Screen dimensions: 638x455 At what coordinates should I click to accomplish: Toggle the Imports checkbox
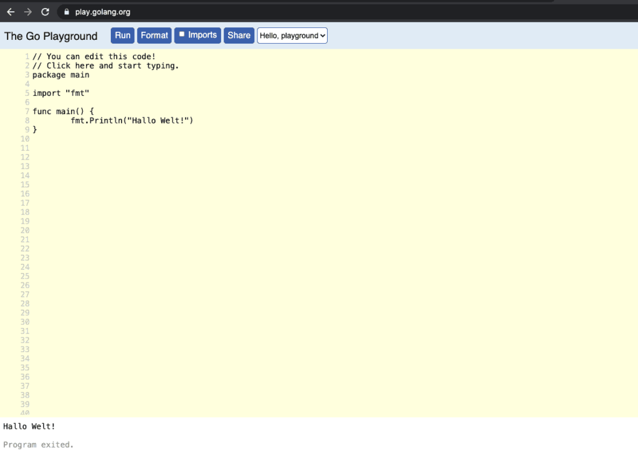[183, 35]
